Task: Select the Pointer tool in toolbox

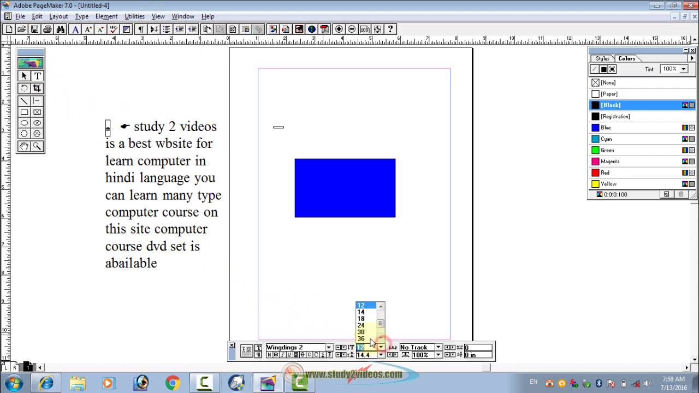Action: click(x=24, y=76)
